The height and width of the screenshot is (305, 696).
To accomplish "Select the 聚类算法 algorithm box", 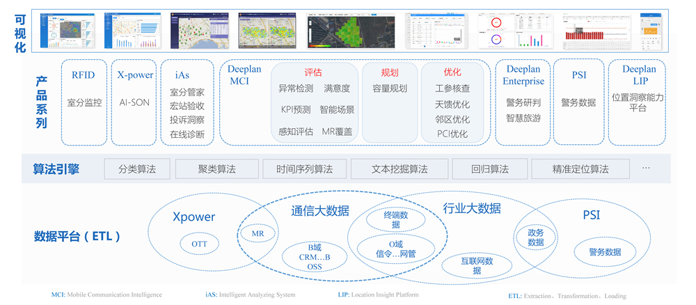I will coord(216,169).
